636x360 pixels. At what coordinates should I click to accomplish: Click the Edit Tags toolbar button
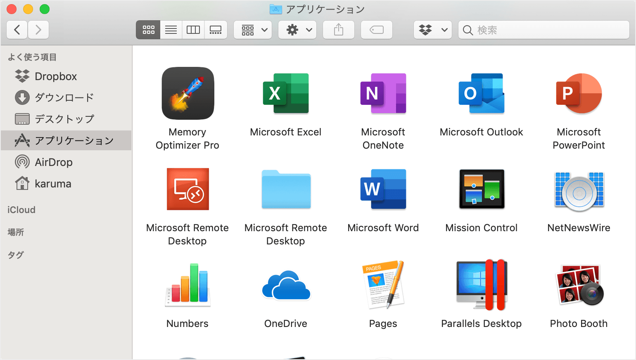(377, 30)
